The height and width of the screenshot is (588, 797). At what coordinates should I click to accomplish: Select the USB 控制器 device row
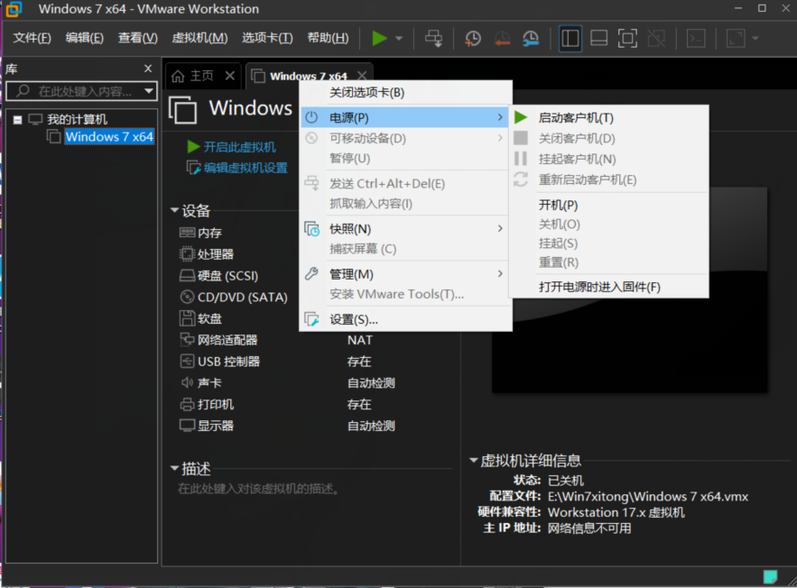pos(220,362)
